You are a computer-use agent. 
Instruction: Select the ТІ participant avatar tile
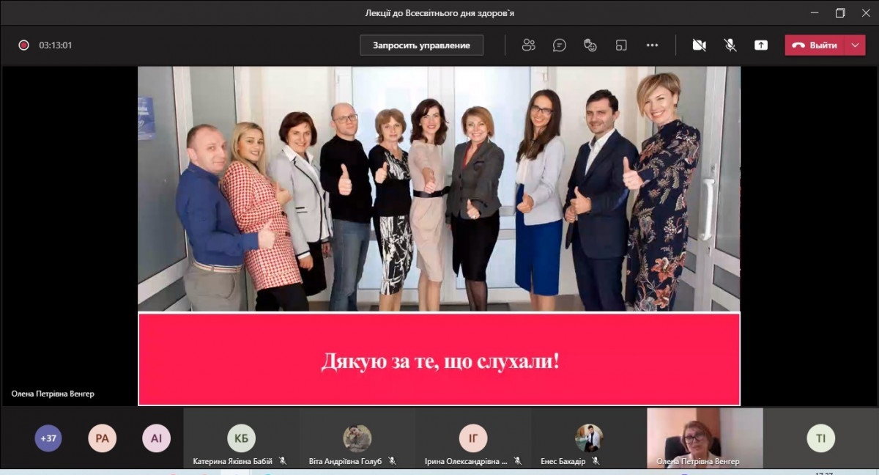coord(820,438)
